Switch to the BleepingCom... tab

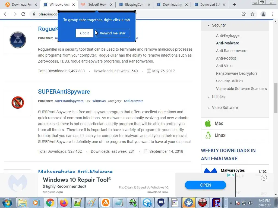(x=135, y=5)
